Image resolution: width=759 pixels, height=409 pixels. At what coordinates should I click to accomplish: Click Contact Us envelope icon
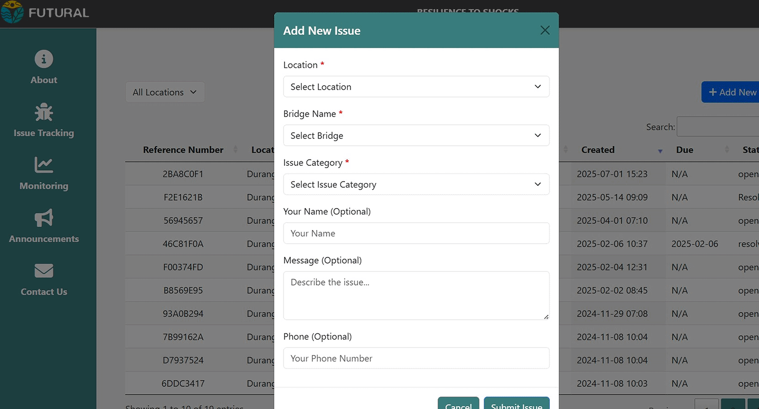pos(44,271)
